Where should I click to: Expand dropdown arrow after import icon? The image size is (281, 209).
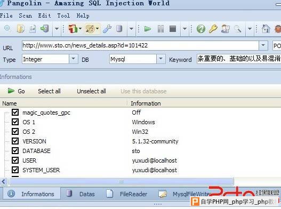(57, 29)
